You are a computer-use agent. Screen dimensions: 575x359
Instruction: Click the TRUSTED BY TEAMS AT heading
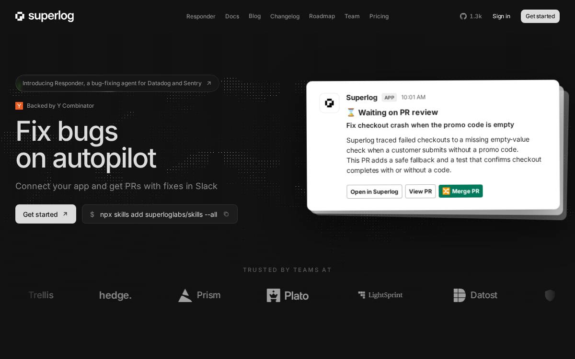(x=287, y=270)
